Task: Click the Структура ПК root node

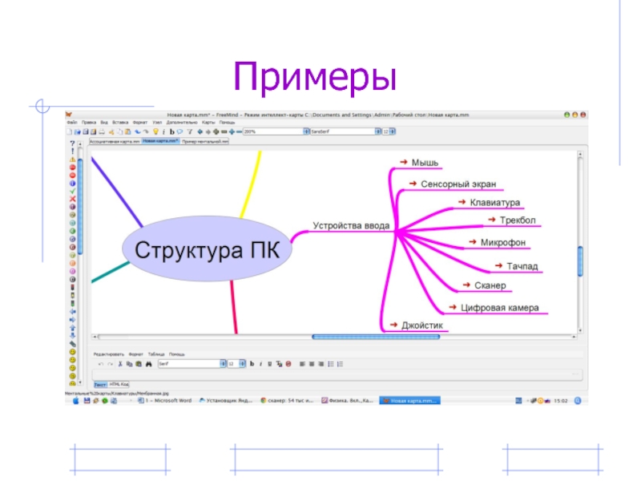Action: click(x=207, y=249)
